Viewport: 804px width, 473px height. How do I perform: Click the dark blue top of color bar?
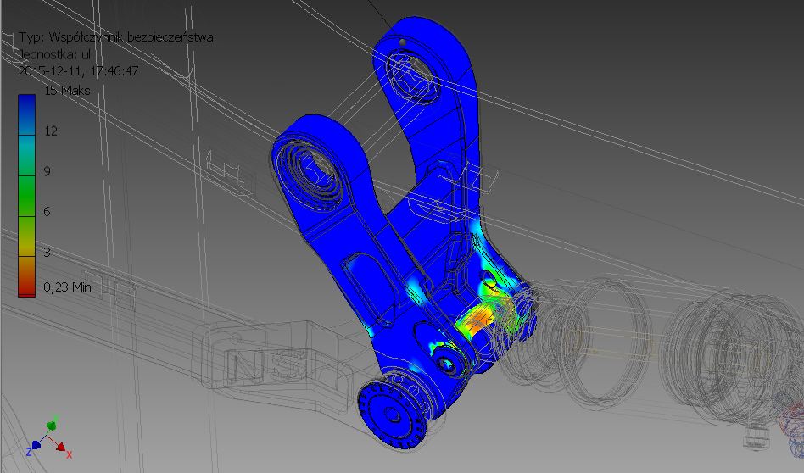point(26,114)
